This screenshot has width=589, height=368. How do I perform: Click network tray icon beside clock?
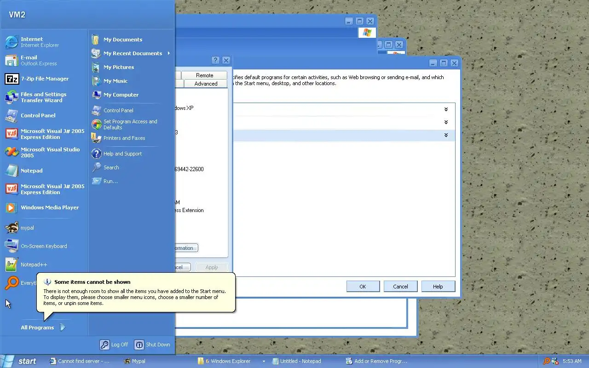pyautogui.click(x=555, y=361)
